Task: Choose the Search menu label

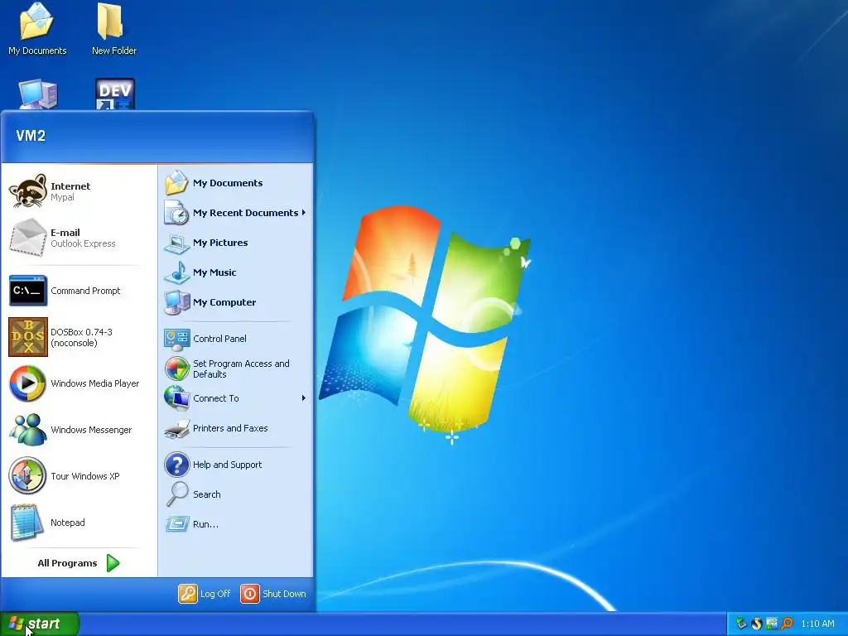Action: (206, 494)
